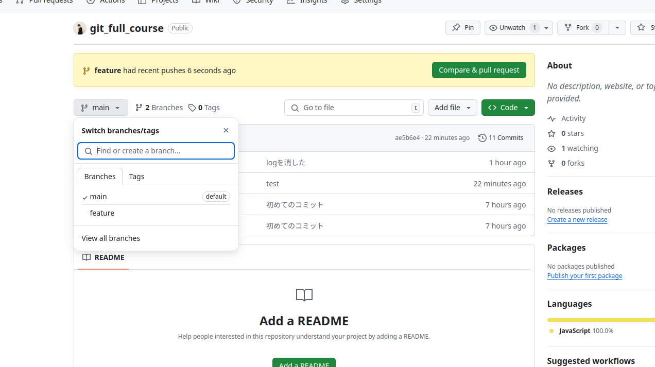This screenshot has height=367, width=655.
Task: Close the Switch branches/tags popup
Action: pyautogui.click(x=226, y=130)
